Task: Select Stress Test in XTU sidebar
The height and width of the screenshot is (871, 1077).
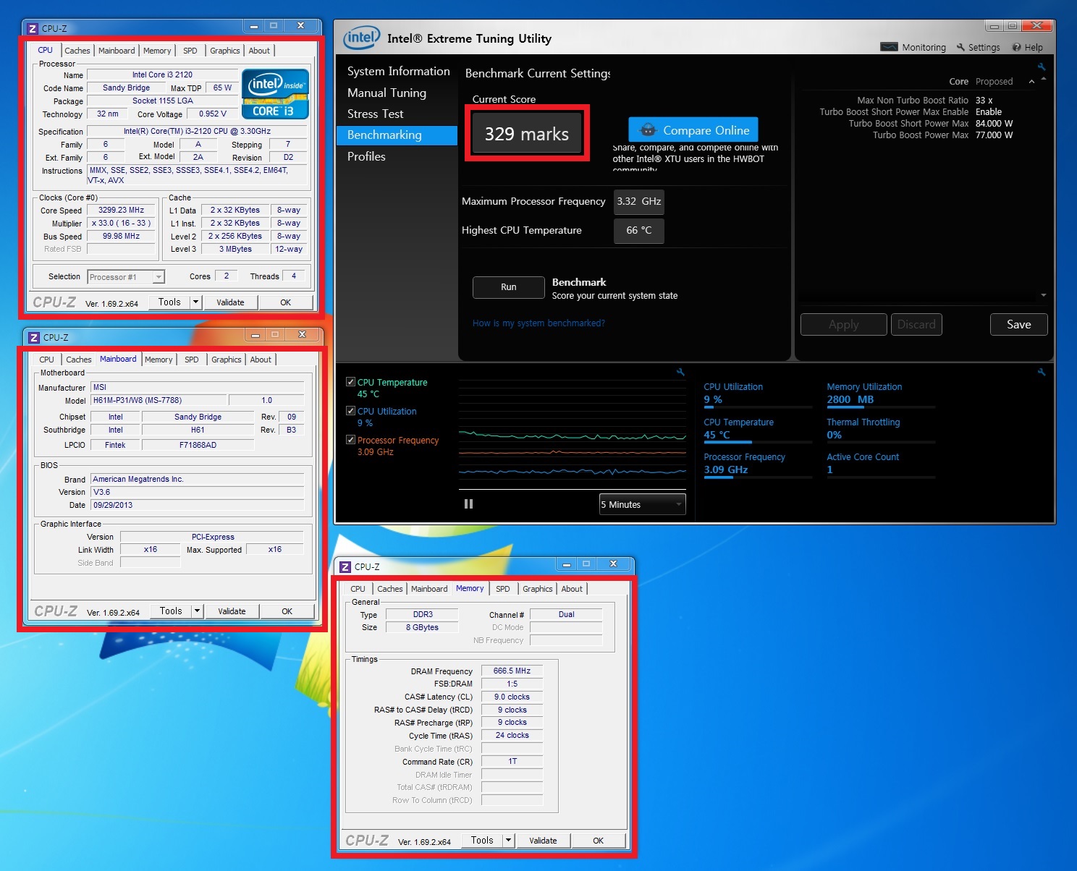Action: pos(375,114)
